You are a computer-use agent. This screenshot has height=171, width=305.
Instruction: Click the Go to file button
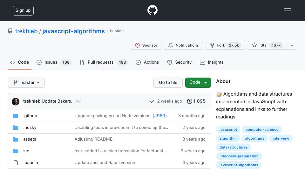click(x=168, y=83)
